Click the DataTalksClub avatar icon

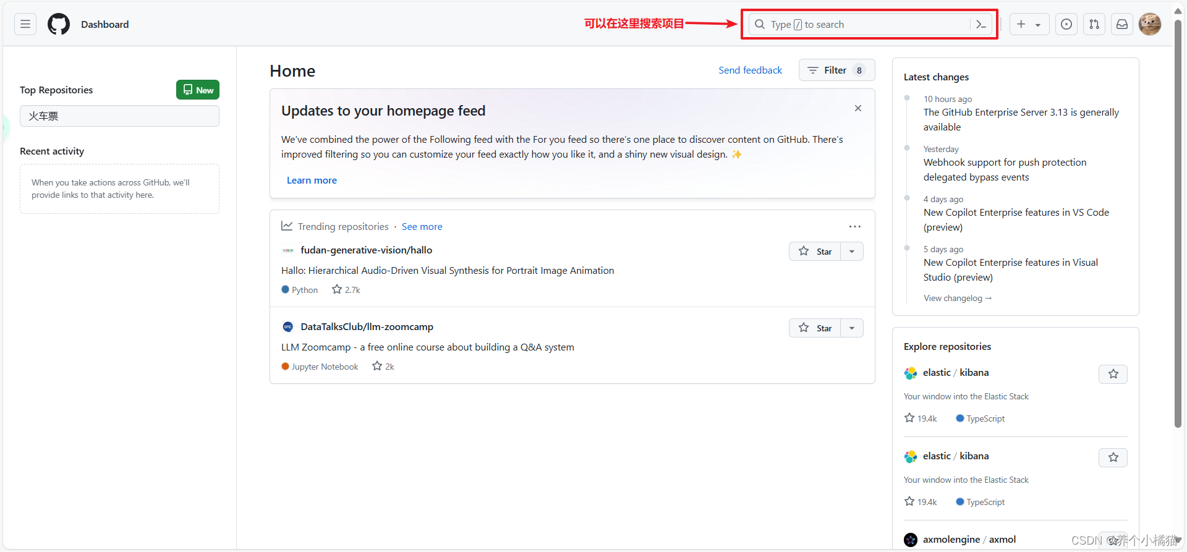[287, 326]
